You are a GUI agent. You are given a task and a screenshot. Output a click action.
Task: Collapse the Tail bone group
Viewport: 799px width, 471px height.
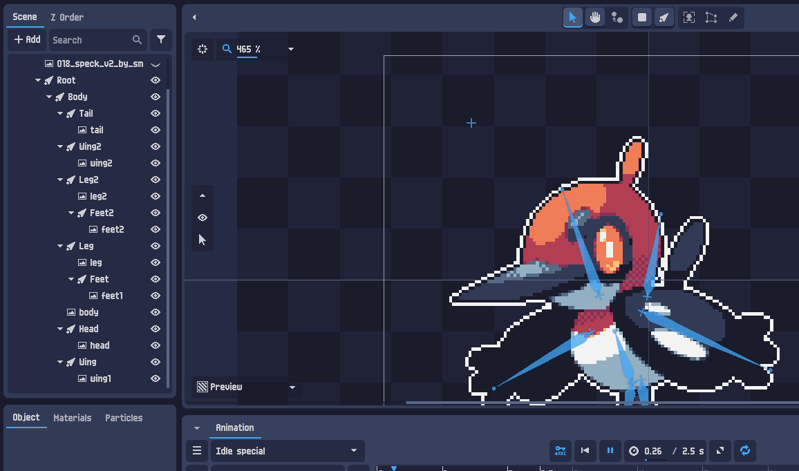pyautogui.click(x=59, y=113)
